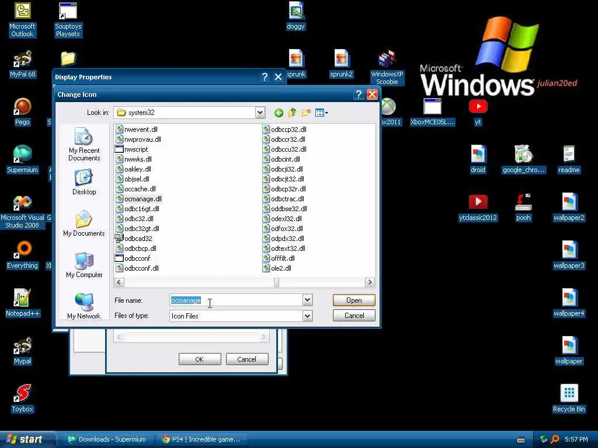
Task: Select the file odfox32.dll
Action: 283,229
